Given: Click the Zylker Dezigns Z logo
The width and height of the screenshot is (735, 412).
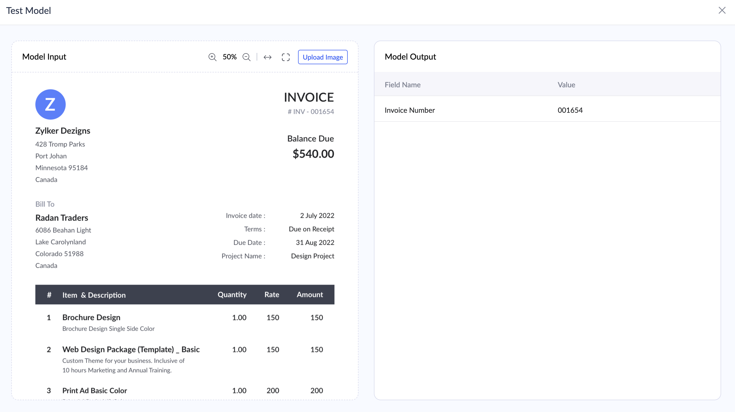Looking at the screenshot, I should 50,104.
